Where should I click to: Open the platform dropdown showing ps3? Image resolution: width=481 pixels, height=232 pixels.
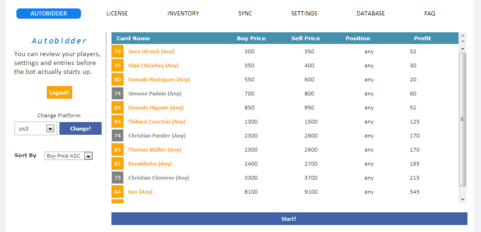(51, 129)
